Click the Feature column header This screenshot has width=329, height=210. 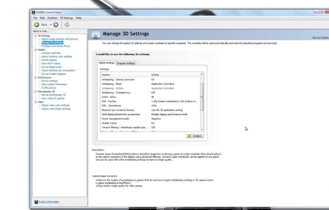coord(125,75)
